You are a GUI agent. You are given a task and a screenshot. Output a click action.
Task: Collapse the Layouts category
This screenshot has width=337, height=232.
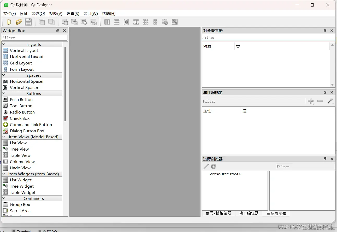tap(4, 44)
